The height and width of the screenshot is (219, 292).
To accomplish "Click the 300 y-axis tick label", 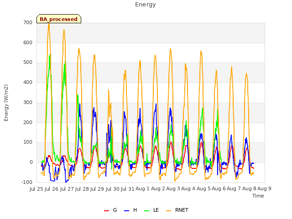I will point(28,102).
